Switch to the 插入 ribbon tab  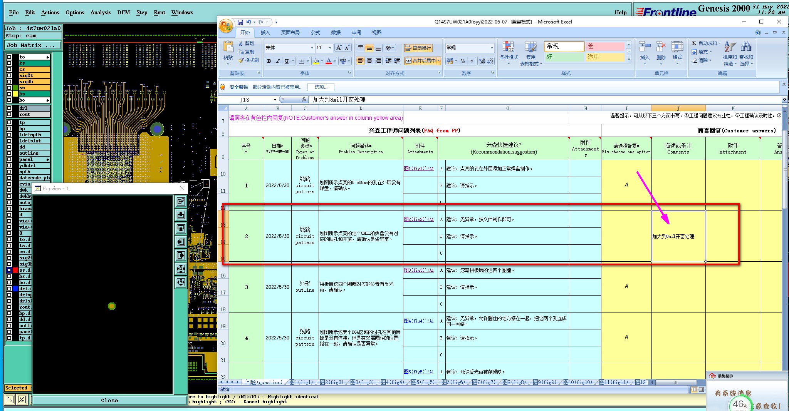coord(265,33)
